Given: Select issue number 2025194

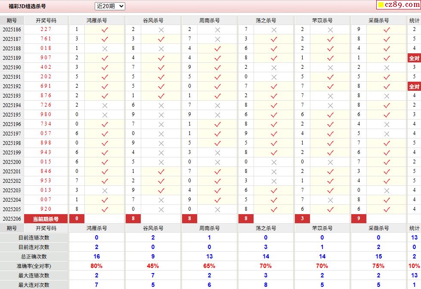Looking at the screenshot, I should coord(12,105).
